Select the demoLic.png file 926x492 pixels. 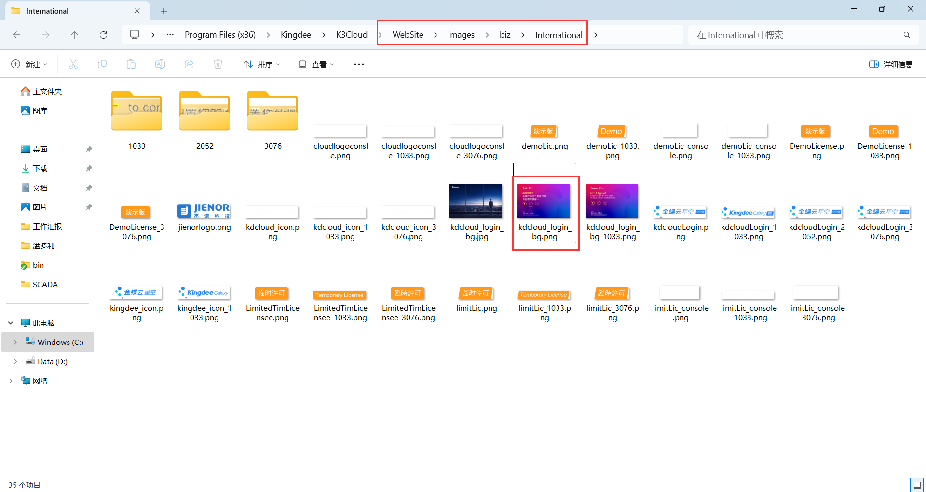coord(545,138)
